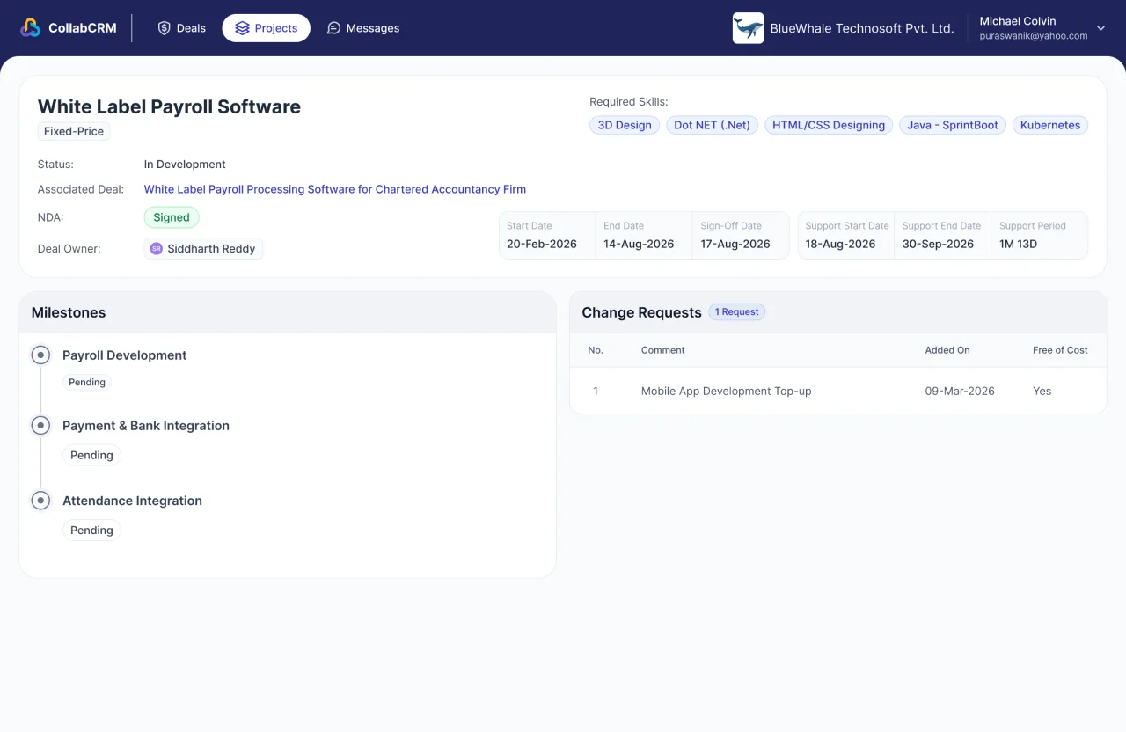Click the Signed NDA badge
1126x732 pixels.
click(x=172, y=217)
